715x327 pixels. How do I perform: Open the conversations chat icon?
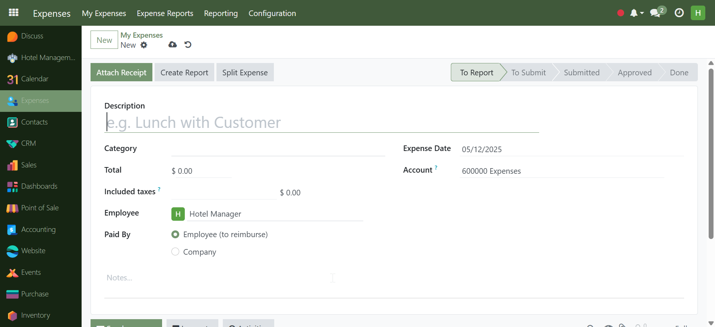tap(655, 13)
